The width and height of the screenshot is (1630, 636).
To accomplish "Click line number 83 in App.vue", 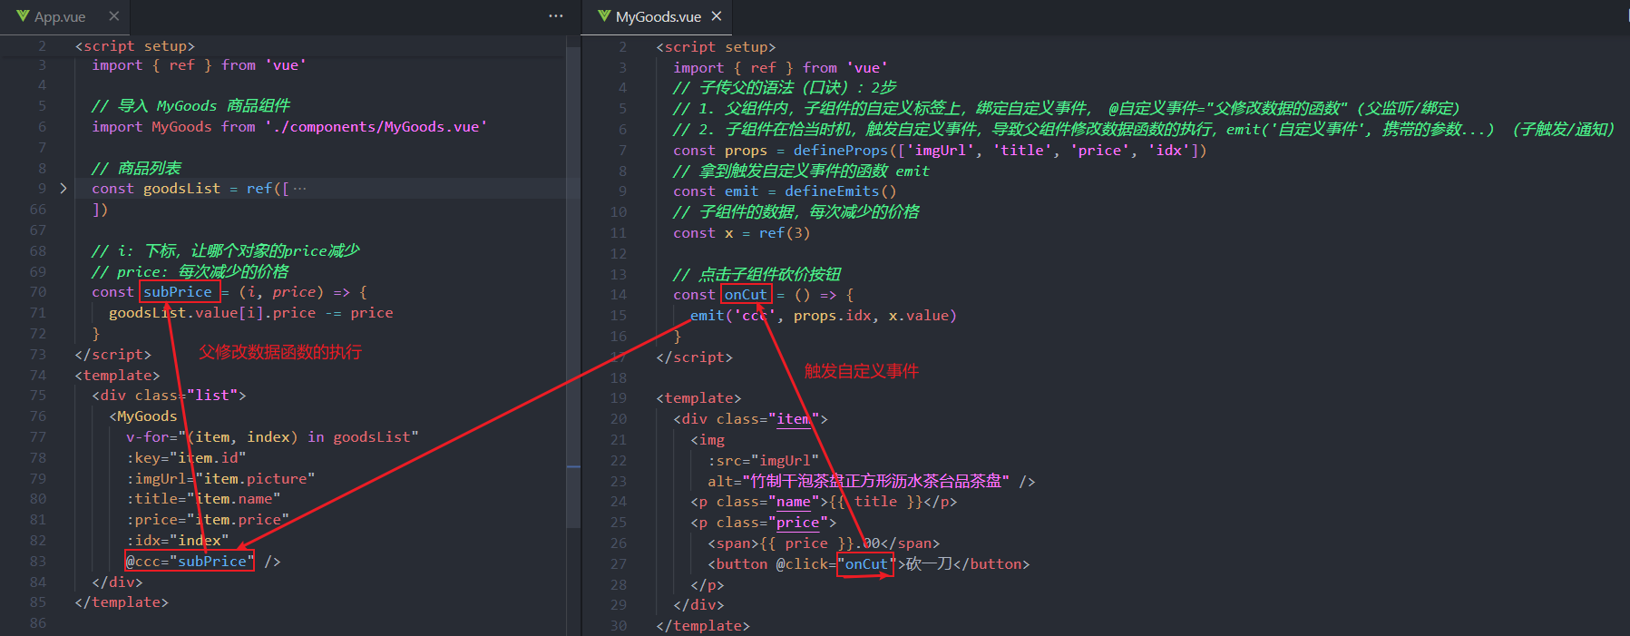I will pos(37,562).
